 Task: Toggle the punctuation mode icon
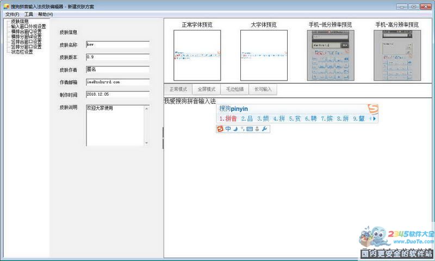point(243,129)
